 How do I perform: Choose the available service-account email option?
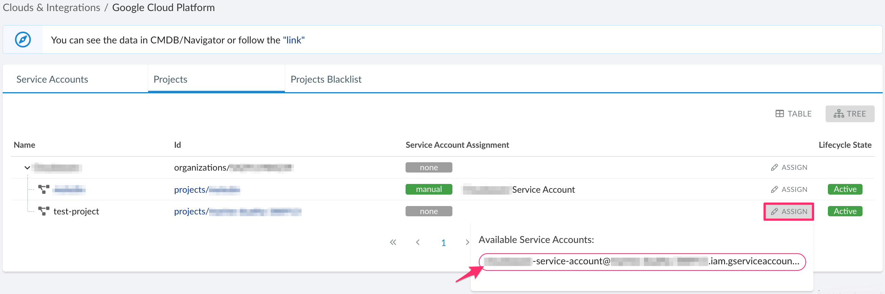click(x=642, y=262)
